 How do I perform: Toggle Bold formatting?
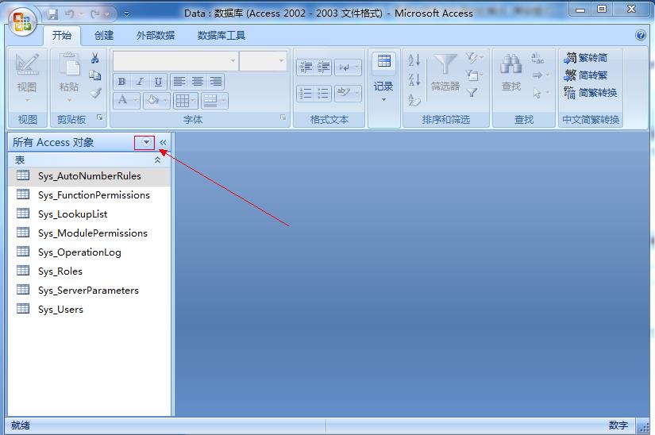click(122, 82)
